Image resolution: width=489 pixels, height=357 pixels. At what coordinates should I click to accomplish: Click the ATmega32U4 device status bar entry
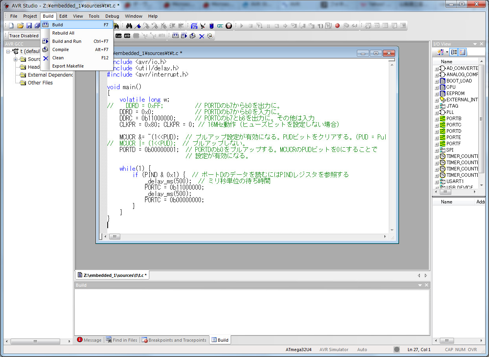(298, 350)
